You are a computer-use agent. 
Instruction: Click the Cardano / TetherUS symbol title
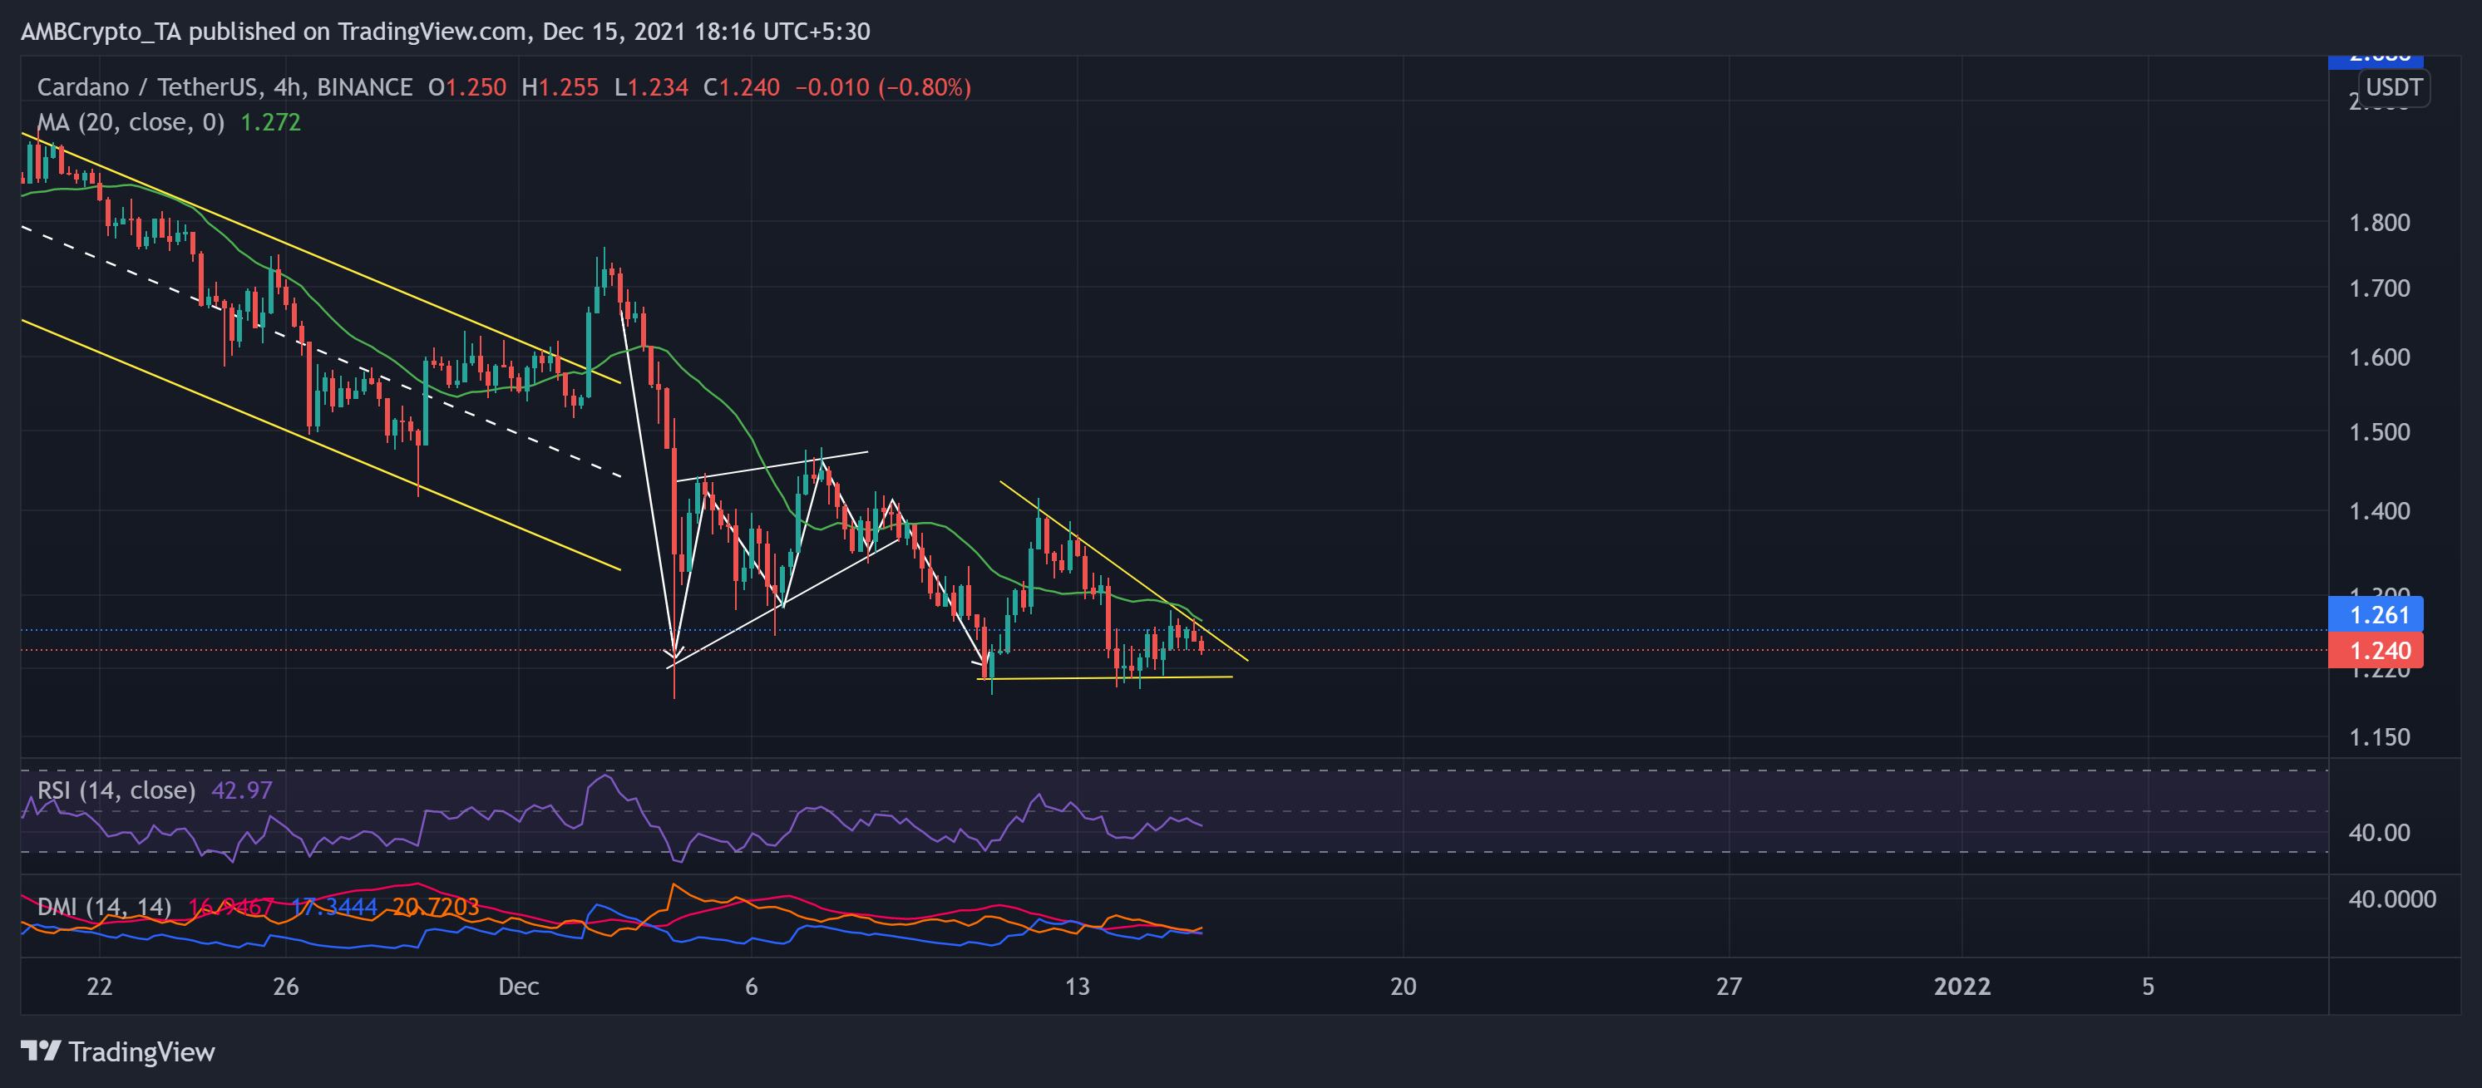[x=146, y=87]
